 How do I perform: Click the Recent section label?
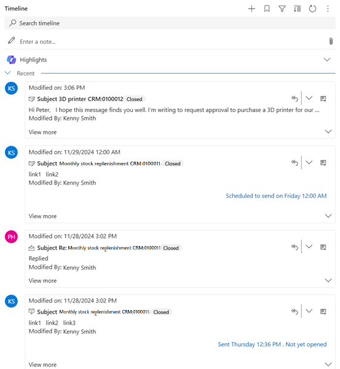(x=26, y=73)
